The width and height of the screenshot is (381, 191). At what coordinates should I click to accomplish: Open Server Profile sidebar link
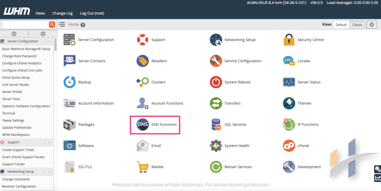point(12,92)
